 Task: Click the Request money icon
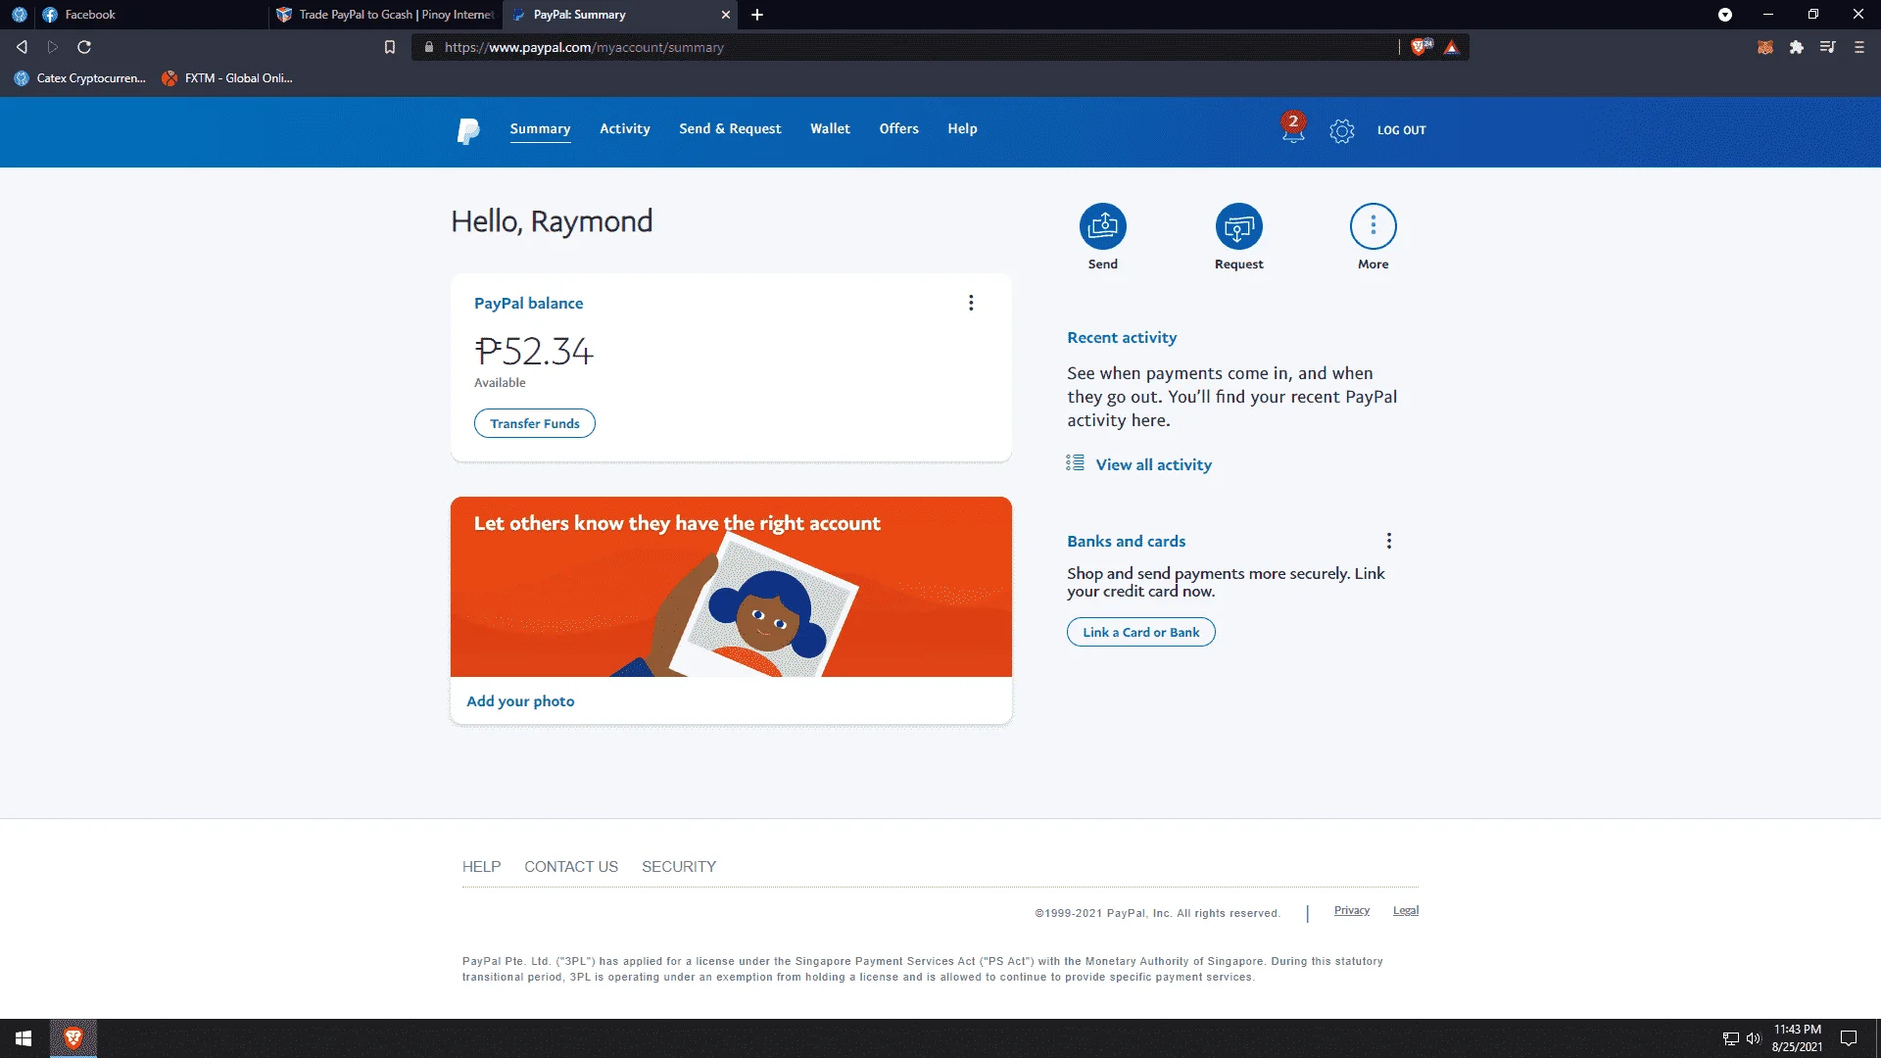coord(1238,226)
